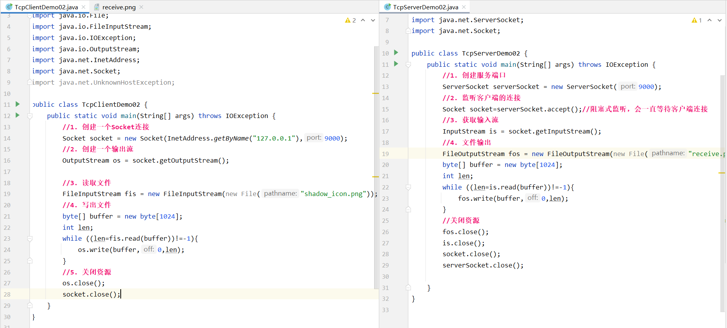727x328 pixels.
Task: Run TcpClientDemo02 class via gutter arrow
Action: click(x=17, y=104)
